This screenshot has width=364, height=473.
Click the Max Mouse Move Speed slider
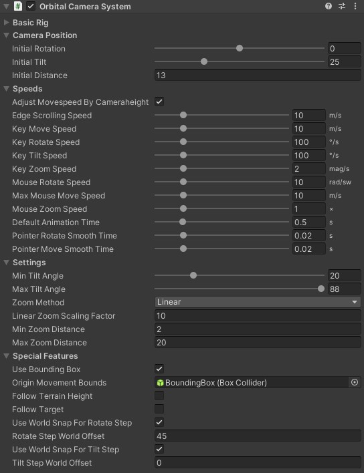point(221,195)
